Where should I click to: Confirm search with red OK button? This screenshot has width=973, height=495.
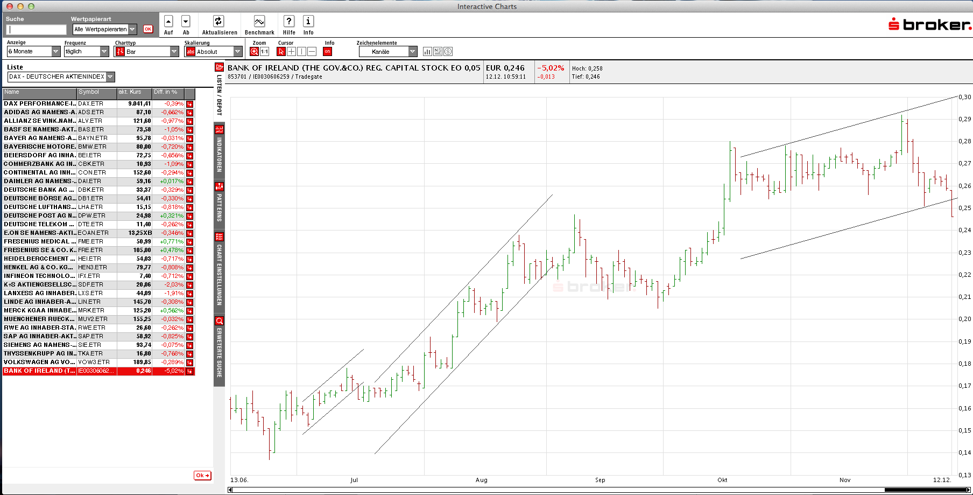[148, 29]
